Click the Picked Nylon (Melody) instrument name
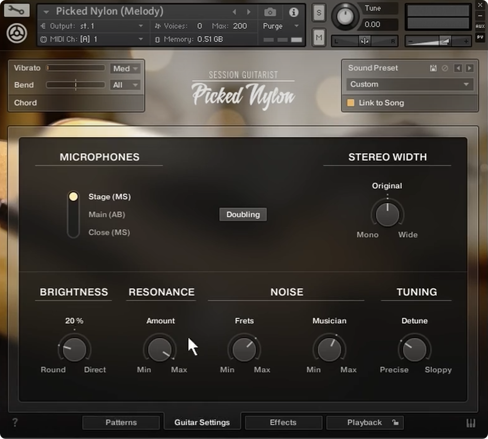 point(110,11)
